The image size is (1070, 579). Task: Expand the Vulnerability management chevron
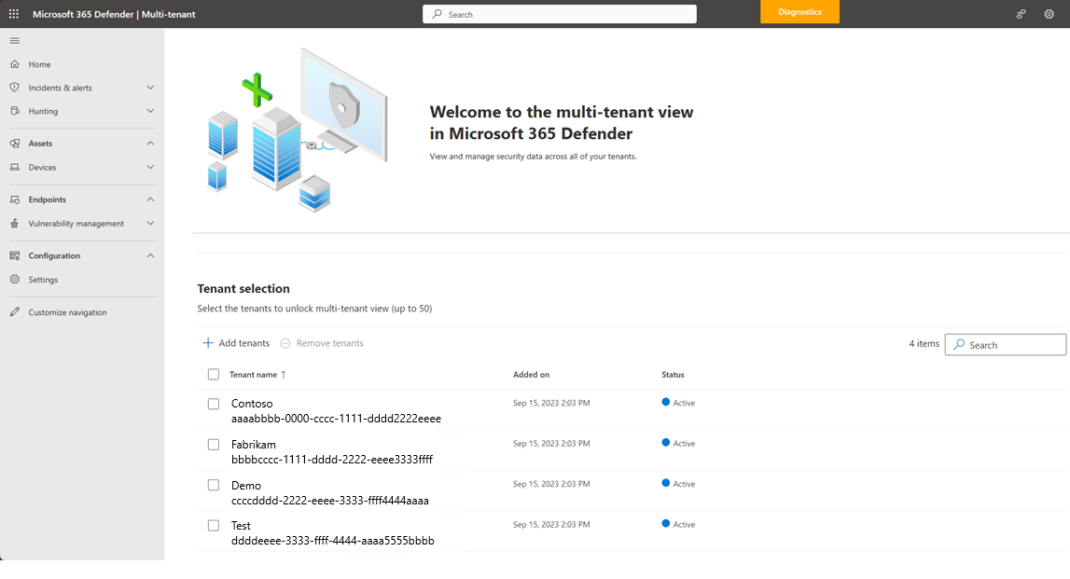(150, 223)
